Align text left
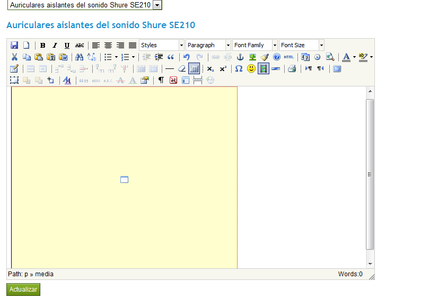 point(96,45)
